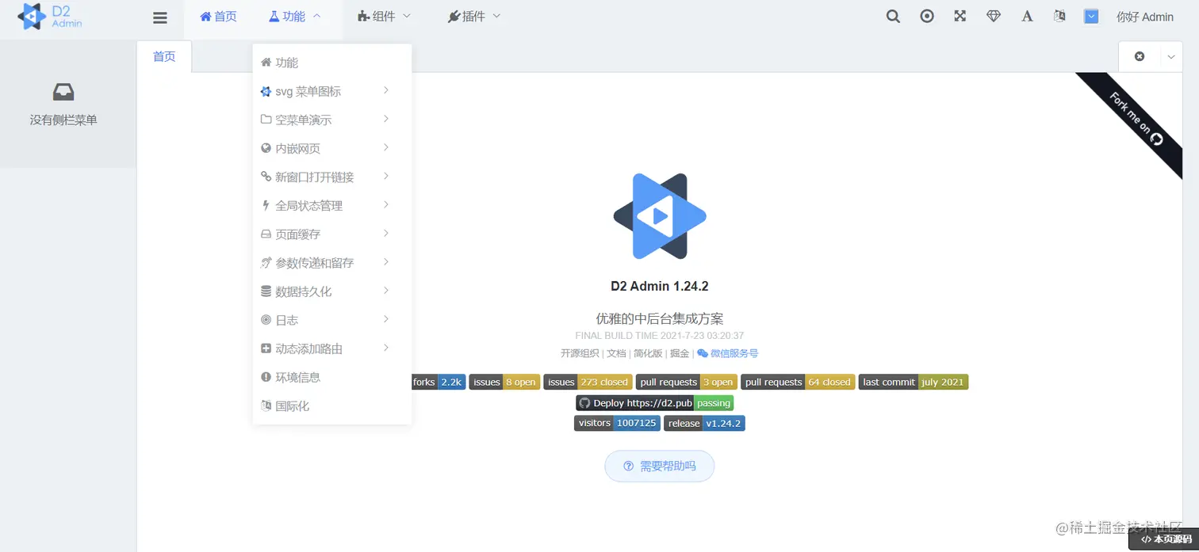Click the empty sidebar inbox icon
The height and width of the screenshot is (552, 1199).
[x=63, y=93]
